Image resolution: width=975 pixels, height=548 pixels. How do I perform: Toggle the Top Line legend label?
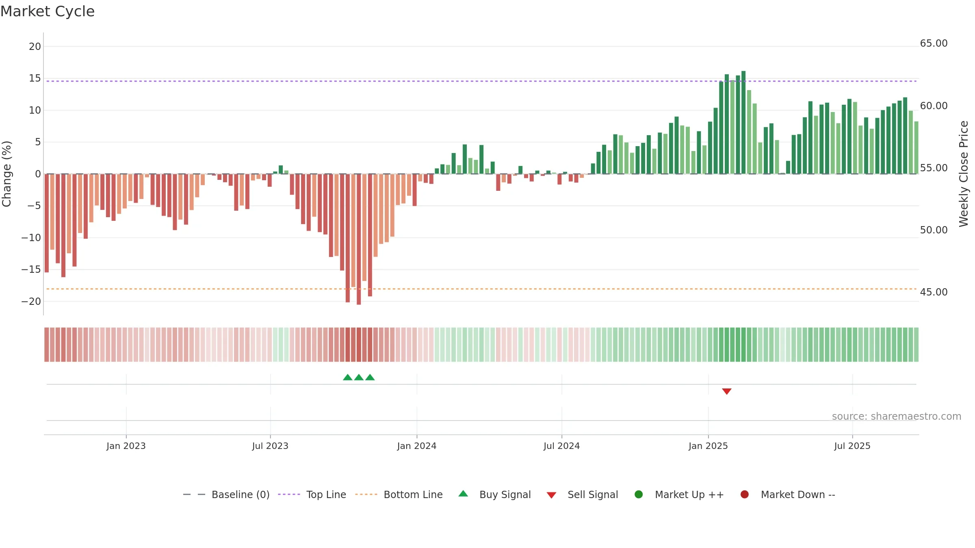[x=326, y=494]
